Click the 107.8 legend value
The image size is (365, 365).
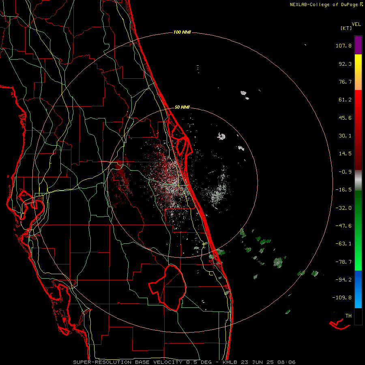click(x=344, y=45)
